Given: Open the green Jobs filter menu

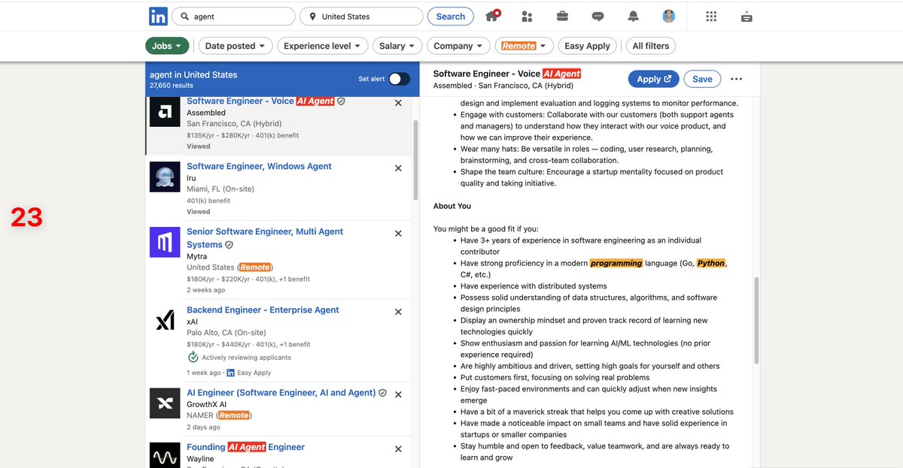Looking at the screenshot, I should click(166, 46).
